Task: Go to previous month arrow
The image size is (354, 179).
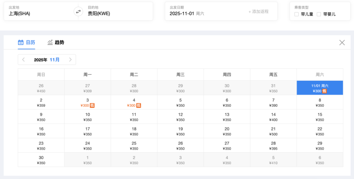Action: [x=24, y=60]
